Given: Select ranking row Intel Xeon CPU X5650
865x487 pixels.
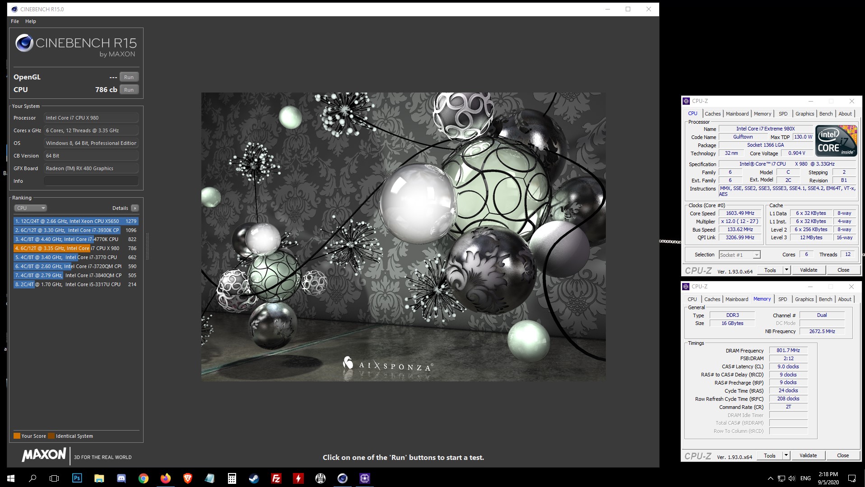Looking at the screenshot, I should point(76,221).
